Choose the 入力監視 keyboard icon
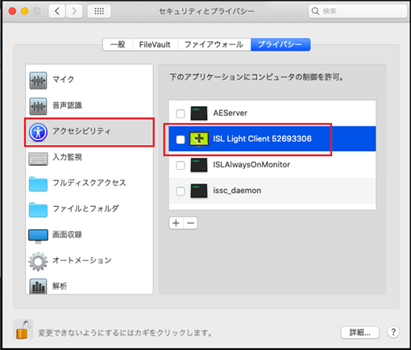This screenshot has width=411, height=350. coord(38,159)
